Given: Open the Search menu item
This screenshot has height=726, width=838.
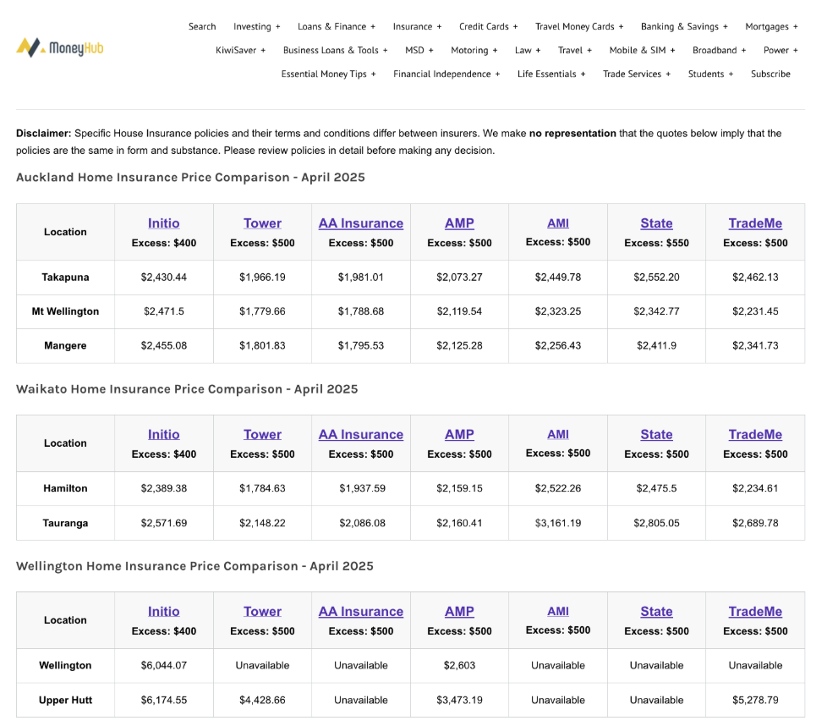Looking at the screenshot, I should pos(202,26).
